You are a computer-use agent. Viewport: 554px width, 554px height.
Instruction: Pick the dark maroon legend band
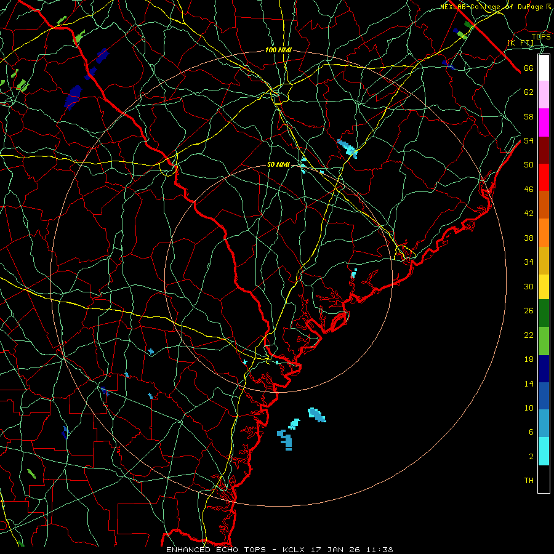[x=544, y=150]
